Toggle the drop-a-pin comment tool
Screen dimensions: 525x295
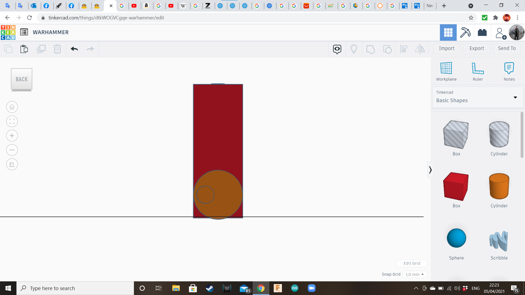click(x=337, y=49)
